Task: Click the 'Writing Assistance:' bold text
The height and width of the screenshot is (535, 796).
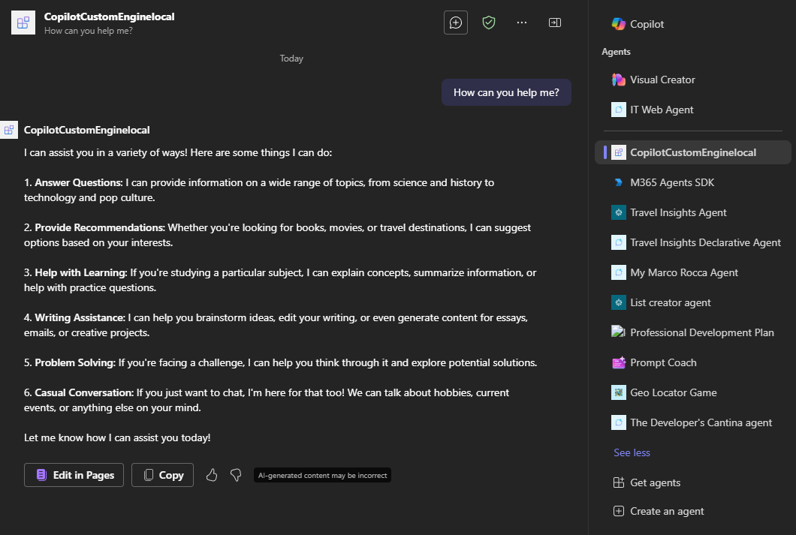Action: (80, 318)
